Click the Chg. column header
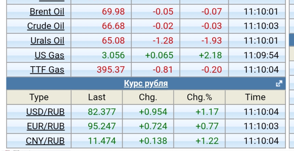This screenshot has width=294, height=151. click(148, 98)
